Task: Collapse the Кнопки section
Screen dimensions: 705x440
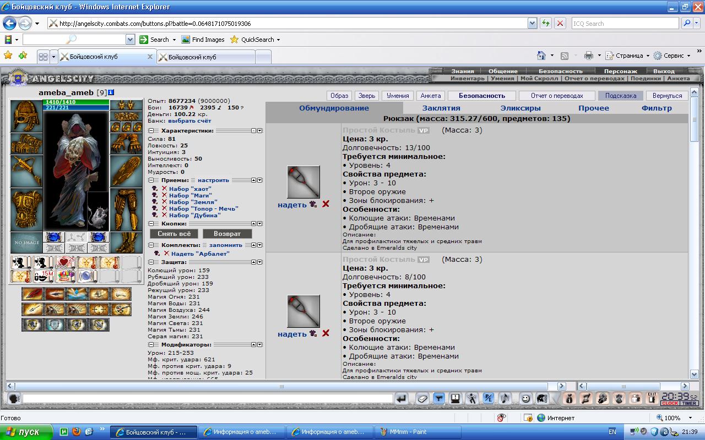Action: point(151,224)
